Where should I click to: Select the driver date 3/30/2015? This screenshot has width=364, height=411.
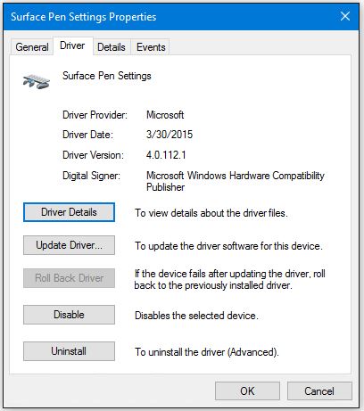click(x=170, y=135)
